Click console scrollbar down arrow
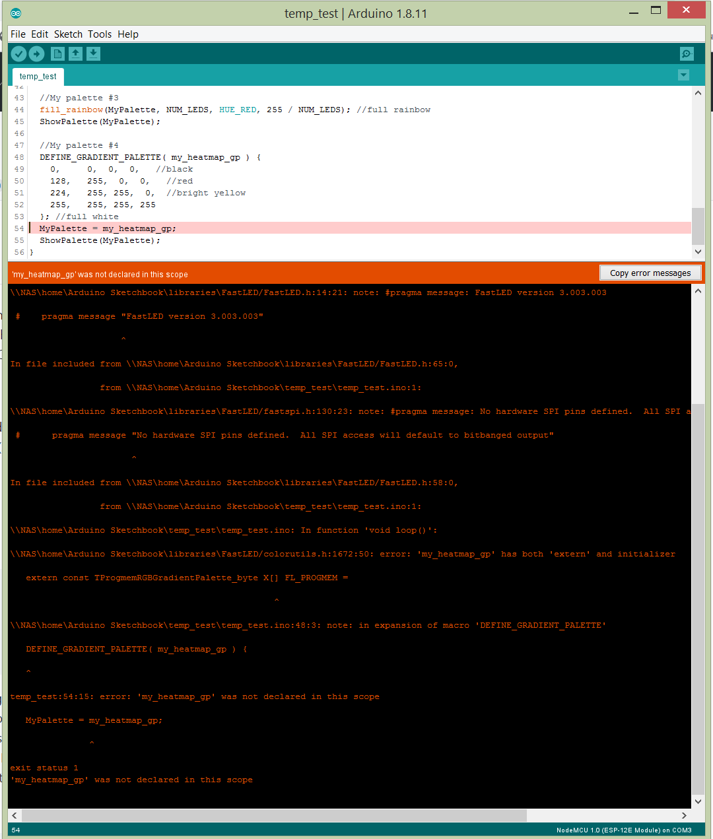The width and height of the screenshot is (713, 839). (698, 801)
